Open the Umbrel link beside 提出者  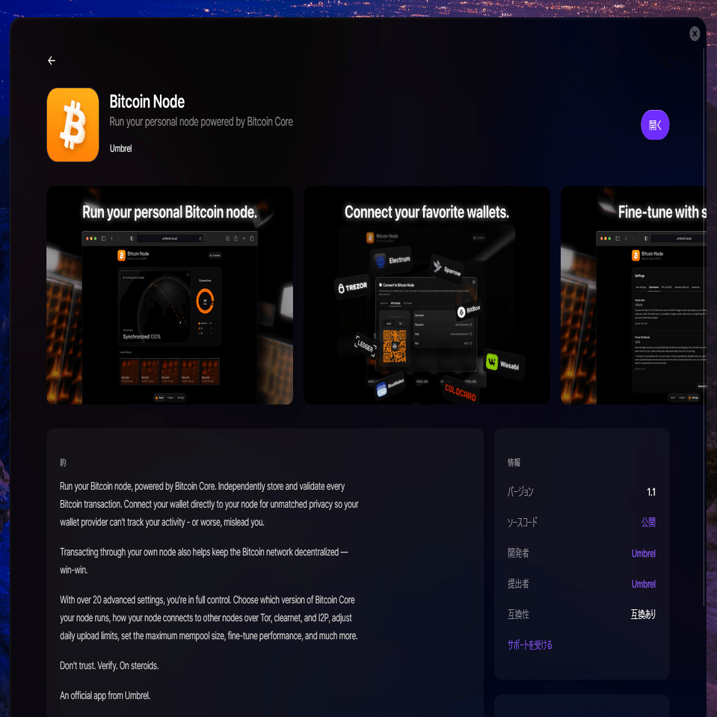(x=644, y=584)
